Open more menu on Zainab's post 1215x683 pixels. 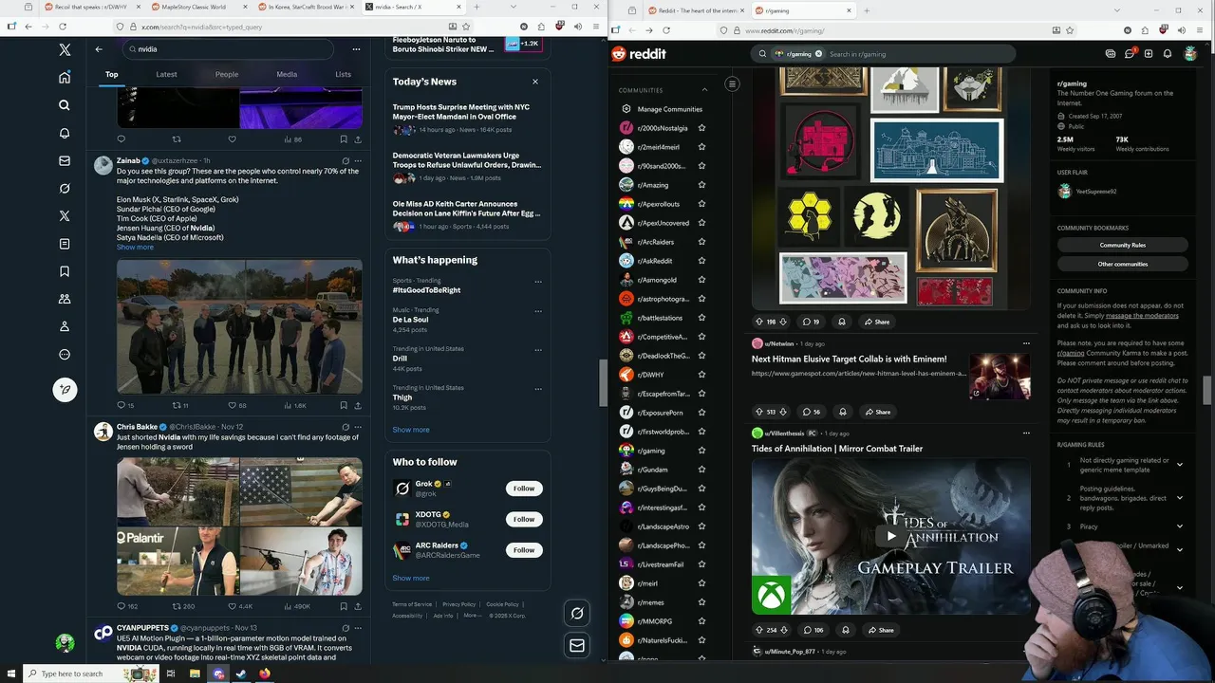coord(357,160)
